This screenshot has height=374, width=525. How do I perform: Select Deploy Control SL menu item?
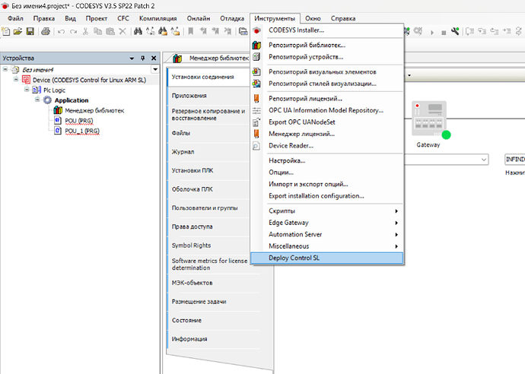click(326, 258)
